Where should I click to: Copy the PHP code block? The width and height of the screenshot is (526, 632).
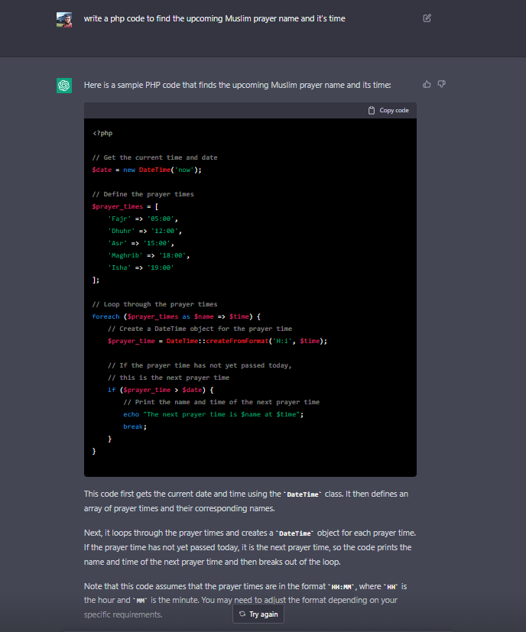[x=388, y=111]
